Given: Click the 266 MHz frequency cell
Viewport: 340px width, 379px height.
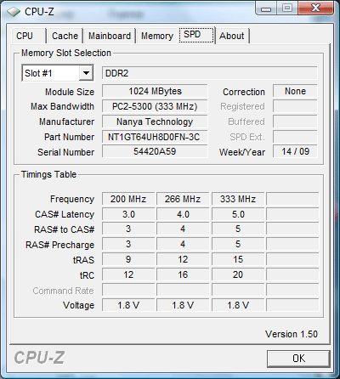Looking at the screenshot, I should click(183, 199).
